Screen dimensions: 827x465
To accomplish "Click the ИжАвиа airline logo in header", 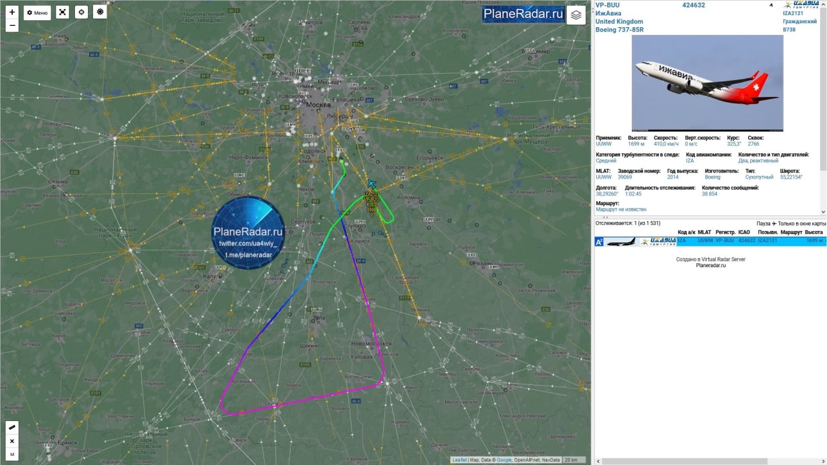I will coord(801,5).
